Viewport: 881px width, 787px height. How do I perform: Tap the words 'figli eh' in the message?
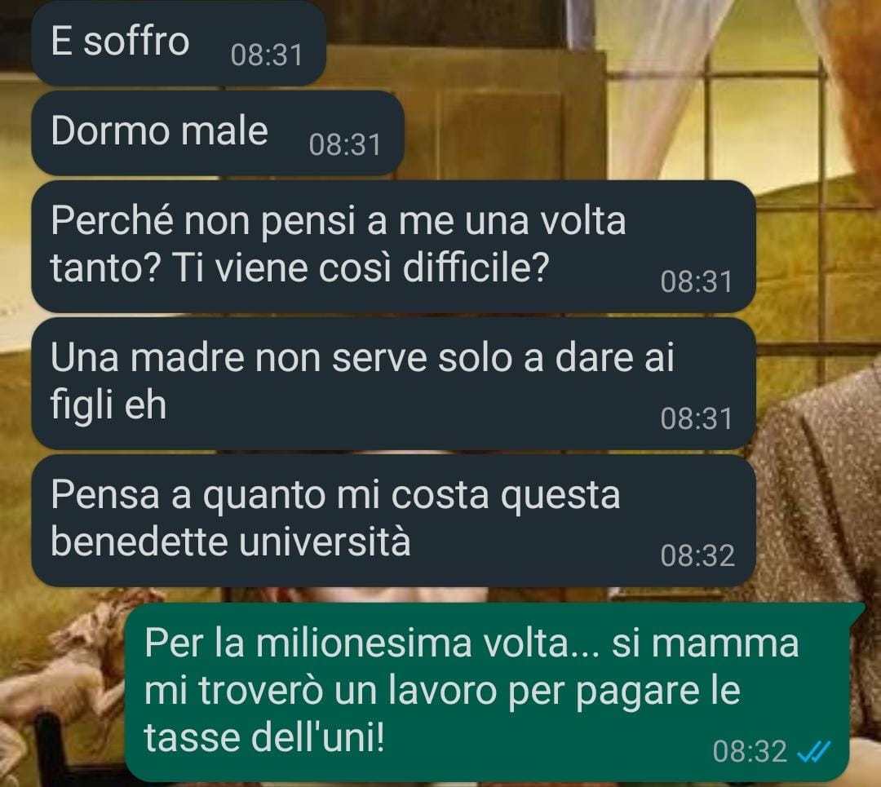point(108,405)
